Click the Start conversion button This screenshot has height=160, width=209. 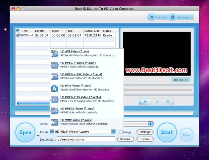tap(167, 132)
